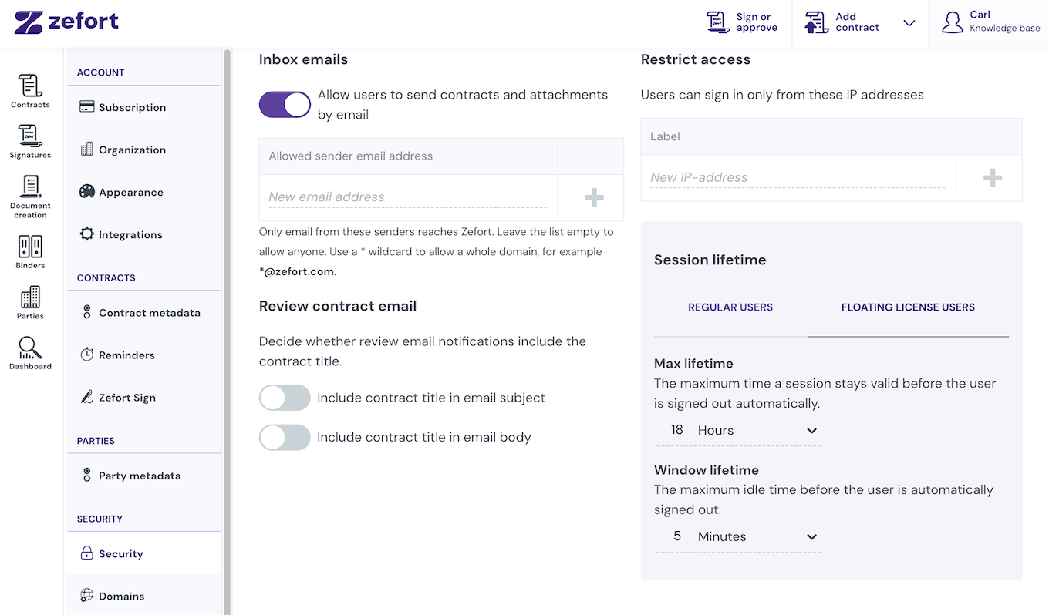The image size is (1049, 615).
Task: Click the settings menu vertical scrollbar
Action: [227, 331]
